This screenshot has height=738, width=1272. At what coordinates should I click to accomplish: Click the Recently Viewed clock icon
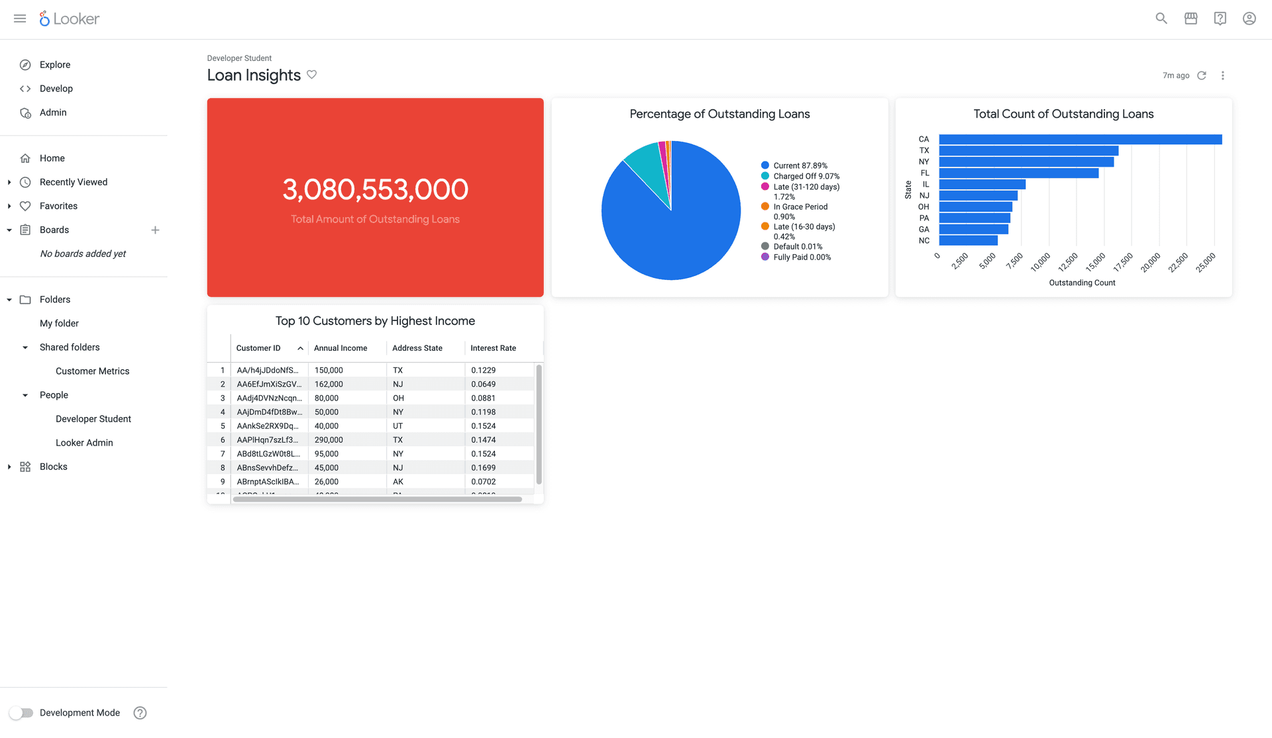25,182
